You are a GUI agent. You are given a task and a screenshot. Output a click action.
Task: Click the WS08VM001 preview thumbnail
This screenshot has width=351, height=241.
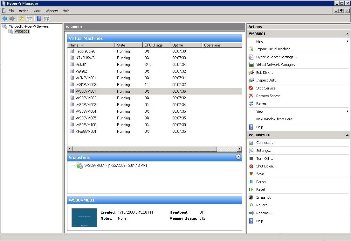[84, 218]
